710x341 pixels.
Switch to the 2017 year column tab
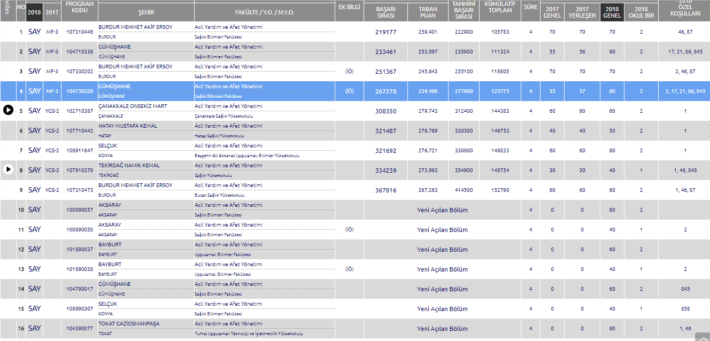(52, 12)
